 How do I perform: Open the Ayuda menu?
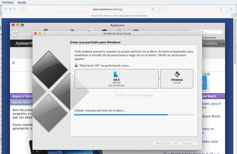22,2
